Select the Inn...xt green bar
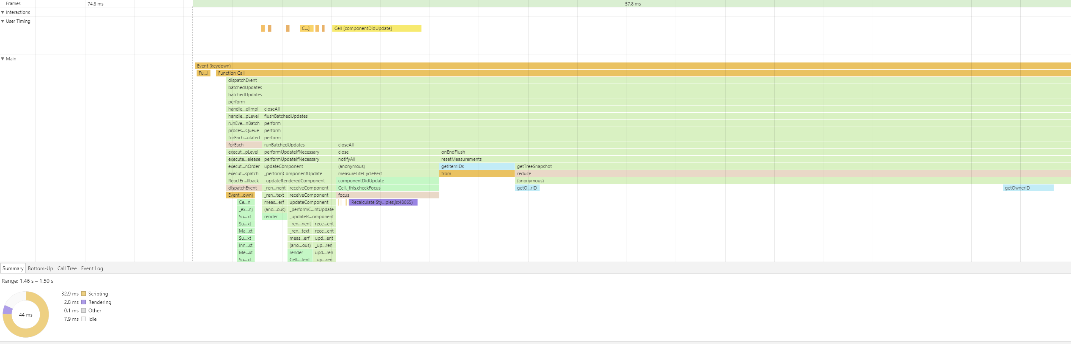 [246, 245]
